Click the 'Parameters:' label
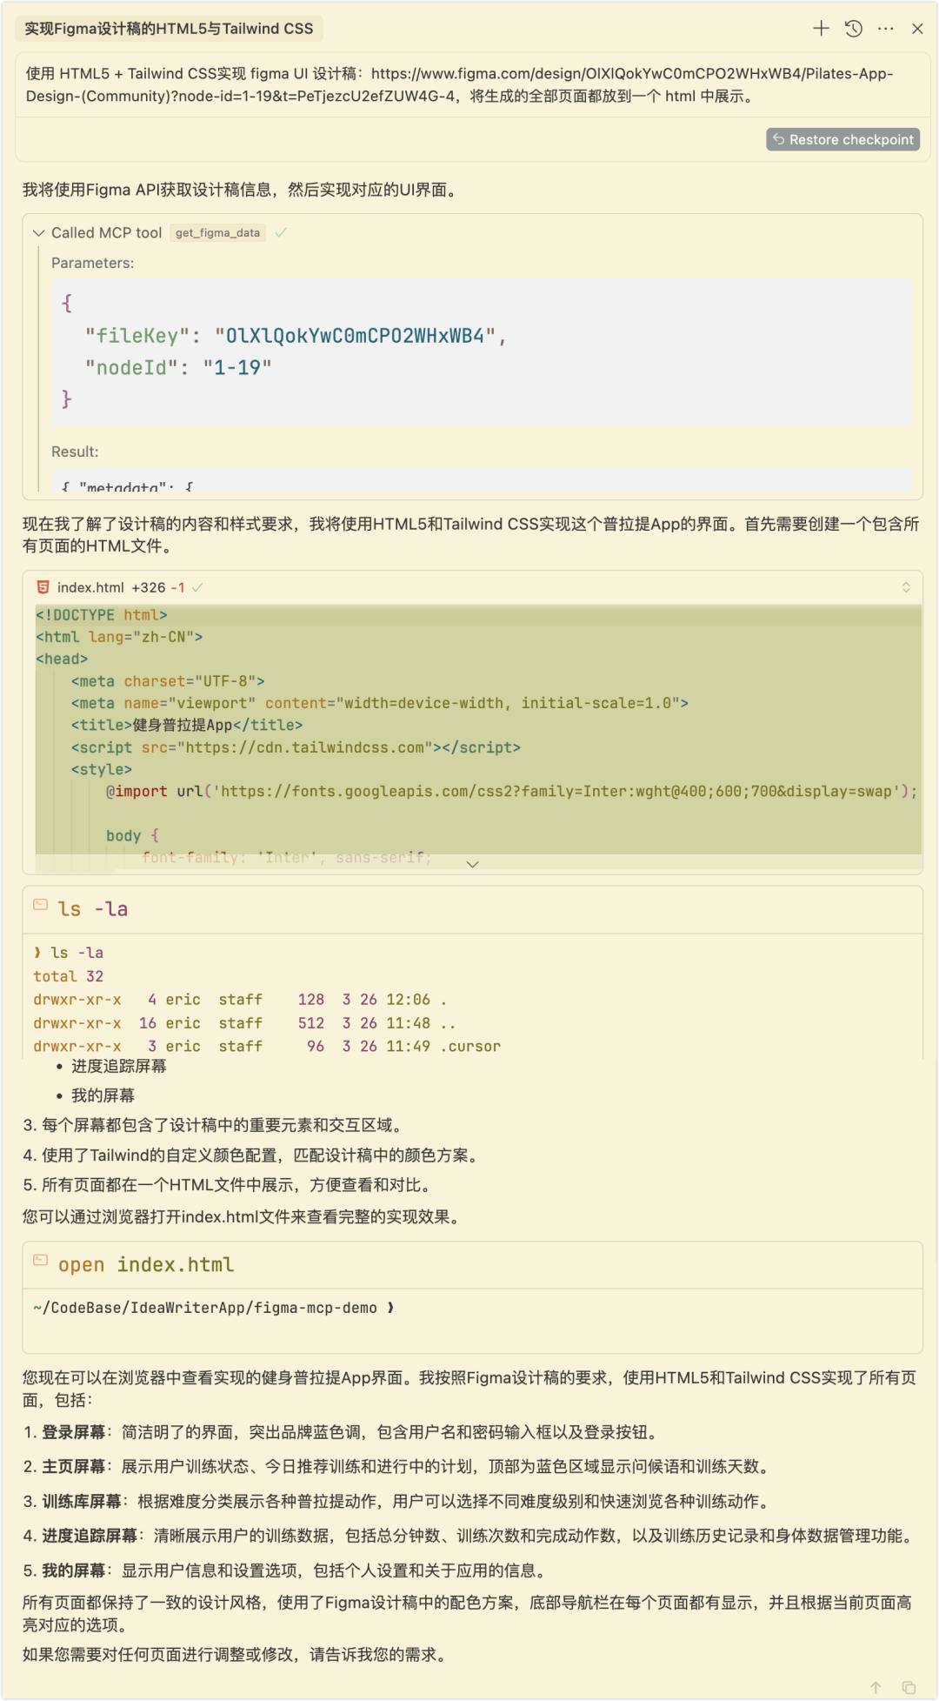939x1701 pixels. 93,263
